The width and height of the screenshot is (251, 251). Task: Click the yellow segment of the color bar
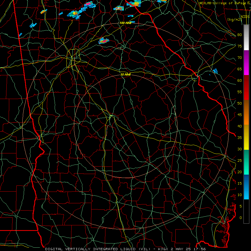point(246,137)
